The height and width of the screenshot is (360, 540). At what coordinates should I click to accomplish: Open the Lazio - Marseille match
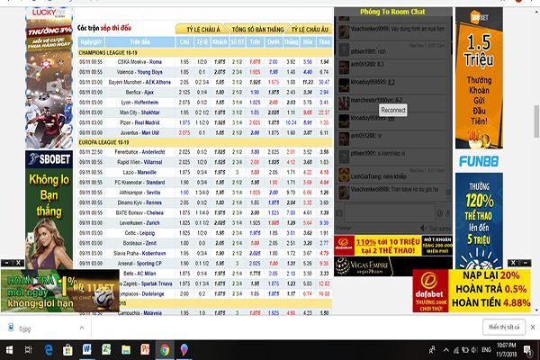(x=139, y=172)
